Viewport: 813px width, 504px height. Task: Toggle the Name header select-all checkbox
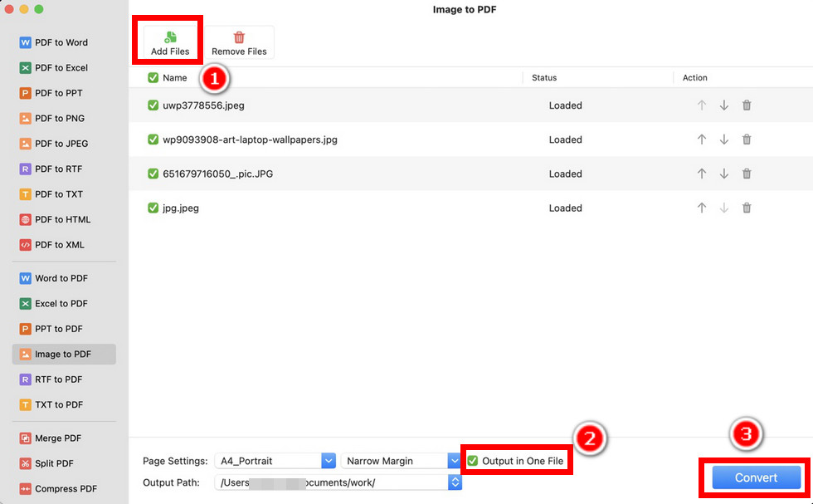click(152, 77)
